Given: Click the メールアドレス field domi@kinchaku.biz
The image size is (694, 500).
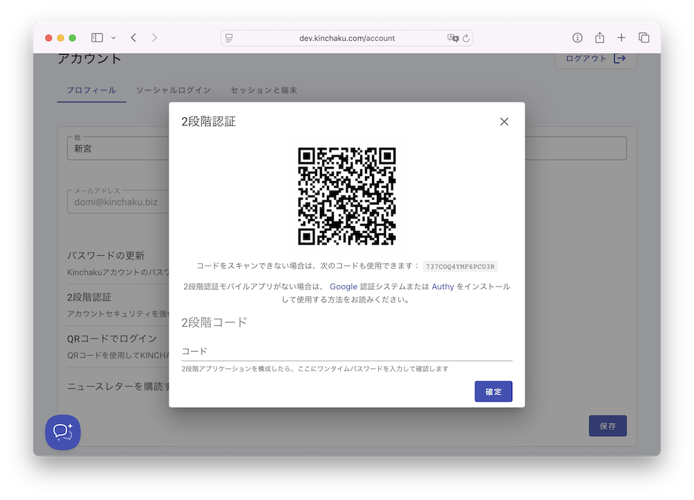Looking at the screenshot, I should (x=118, y=202).
